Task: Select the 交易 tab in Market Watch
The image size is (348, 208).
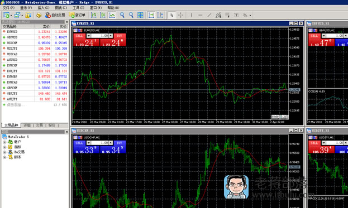Action: (x=40, y=125)
